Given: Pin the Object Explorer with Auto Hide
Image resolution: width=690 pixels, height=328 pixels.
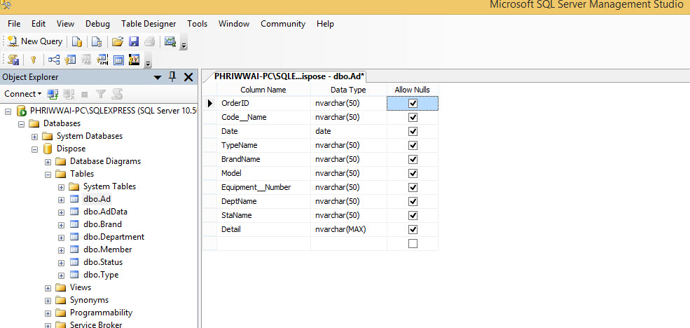Looking at the screenshot, I should [172, 77].
